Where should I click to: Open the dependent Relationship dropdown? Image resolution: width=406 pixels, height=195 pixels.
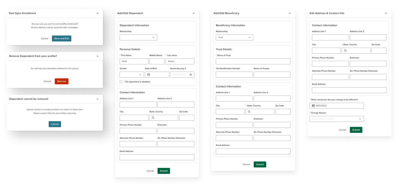(138, 37)
